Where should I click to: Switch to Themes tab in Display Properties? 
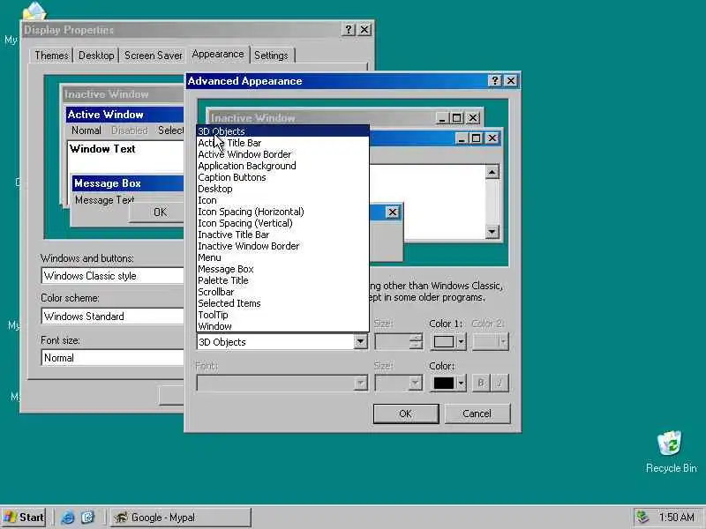pyautogui.click(x=51, y=56)
